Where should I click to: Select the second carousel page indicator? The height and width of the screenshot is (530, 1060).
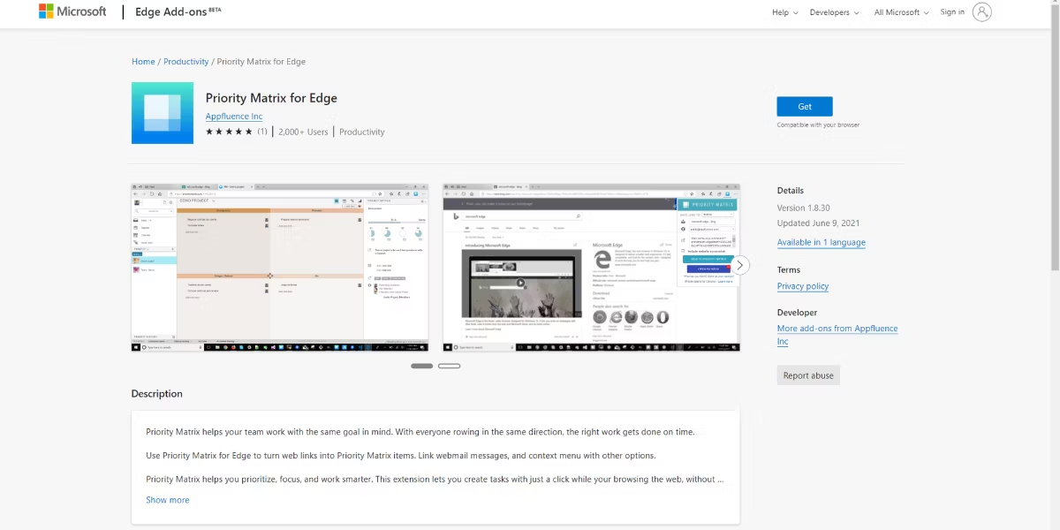450,366
